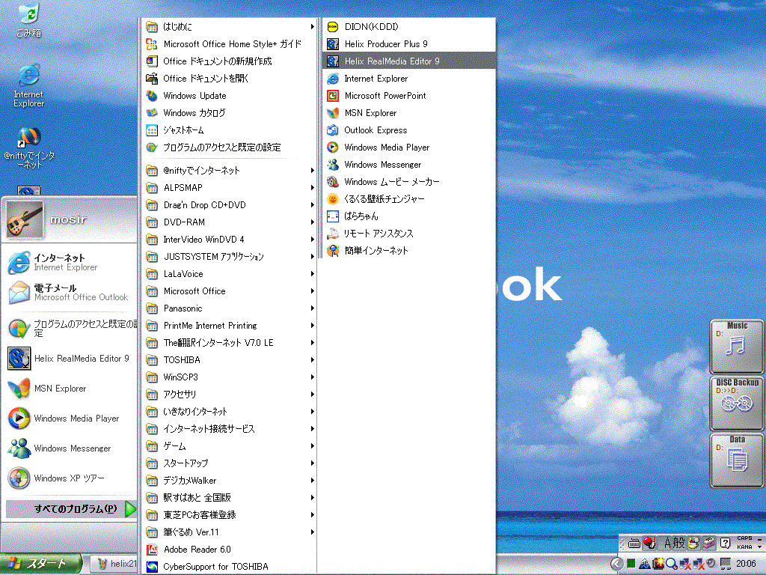Expand the @niftyでインターネット folder
The image size is (766, 575).
[230, 171]
